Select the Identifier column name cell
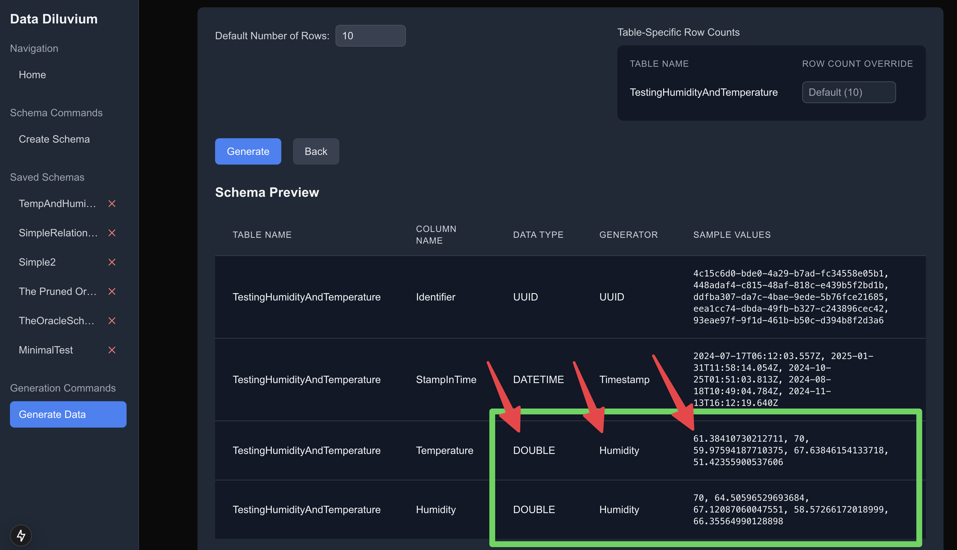Image resolution: width=957 pixels, height=550 pixels. [435, 297]
